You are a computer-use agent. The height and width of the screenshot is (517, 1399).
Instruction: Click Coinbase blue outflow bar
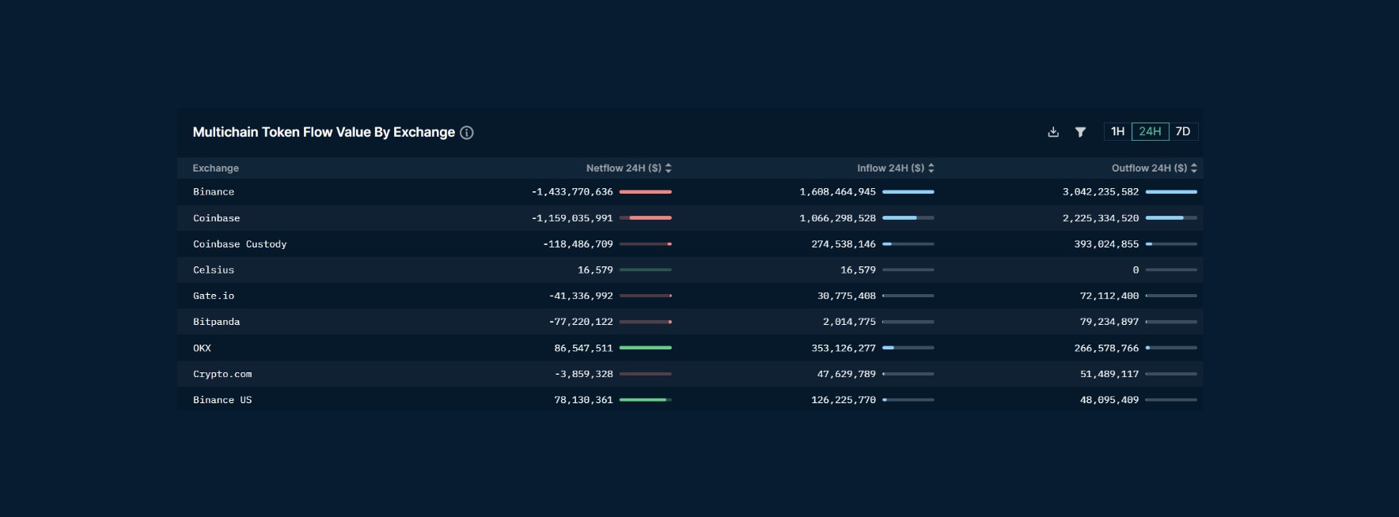[1165, 218]
